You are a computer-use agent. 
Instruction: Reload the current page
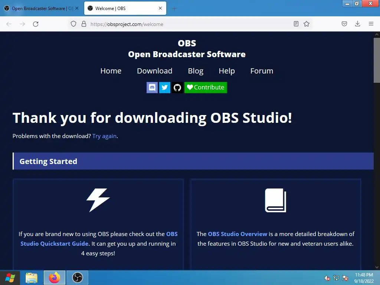click(x=36, y=24)
